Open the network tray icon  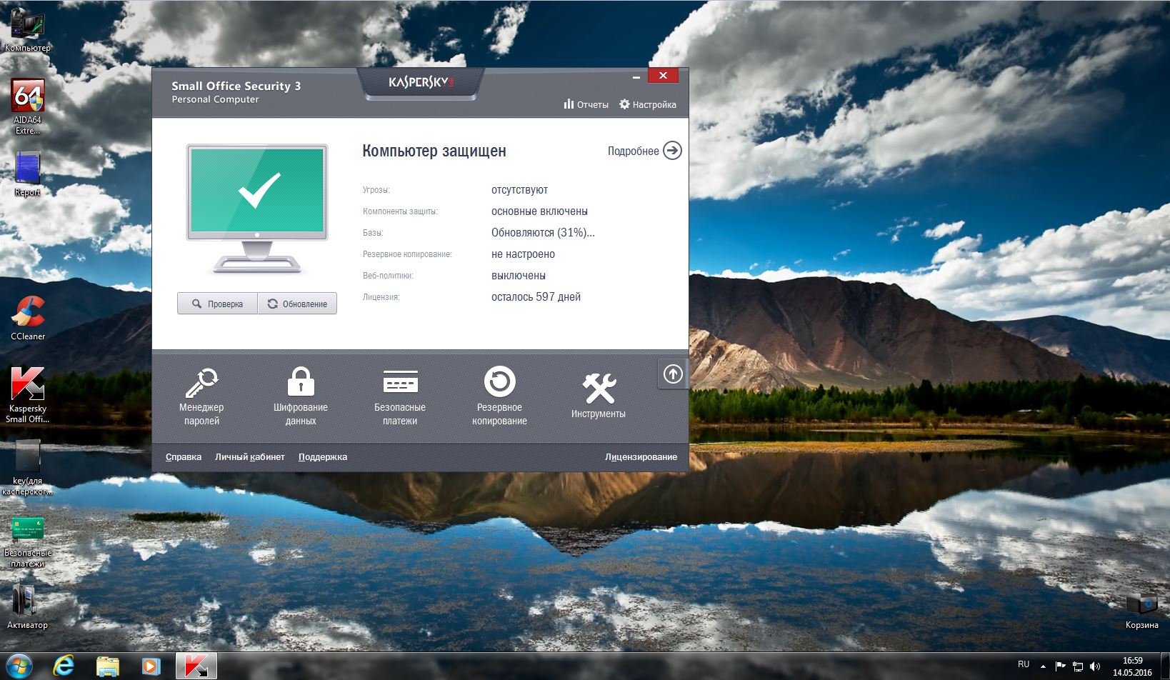coord(1078,666)
